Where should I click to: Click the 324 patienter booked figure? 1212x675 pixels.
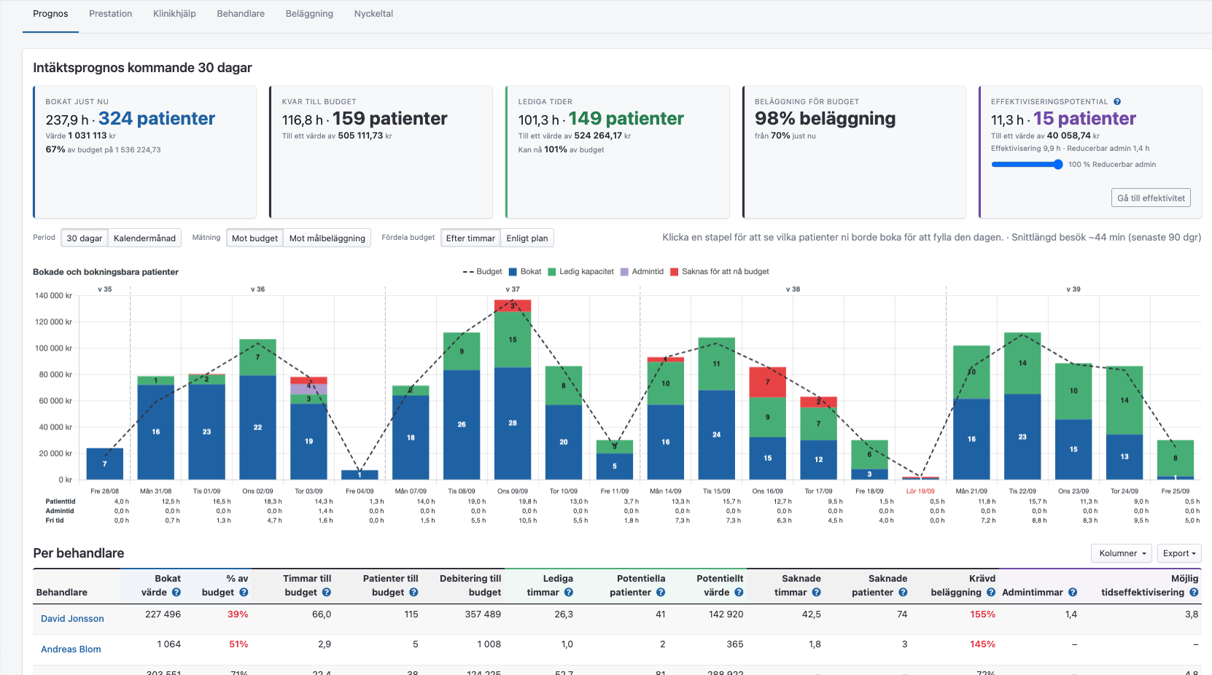(x=157, y=119)
